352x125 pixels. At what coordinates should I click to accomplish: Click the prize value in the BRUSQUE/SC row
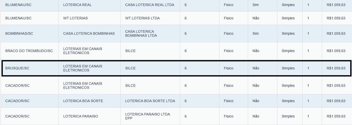tap(336, 68)
